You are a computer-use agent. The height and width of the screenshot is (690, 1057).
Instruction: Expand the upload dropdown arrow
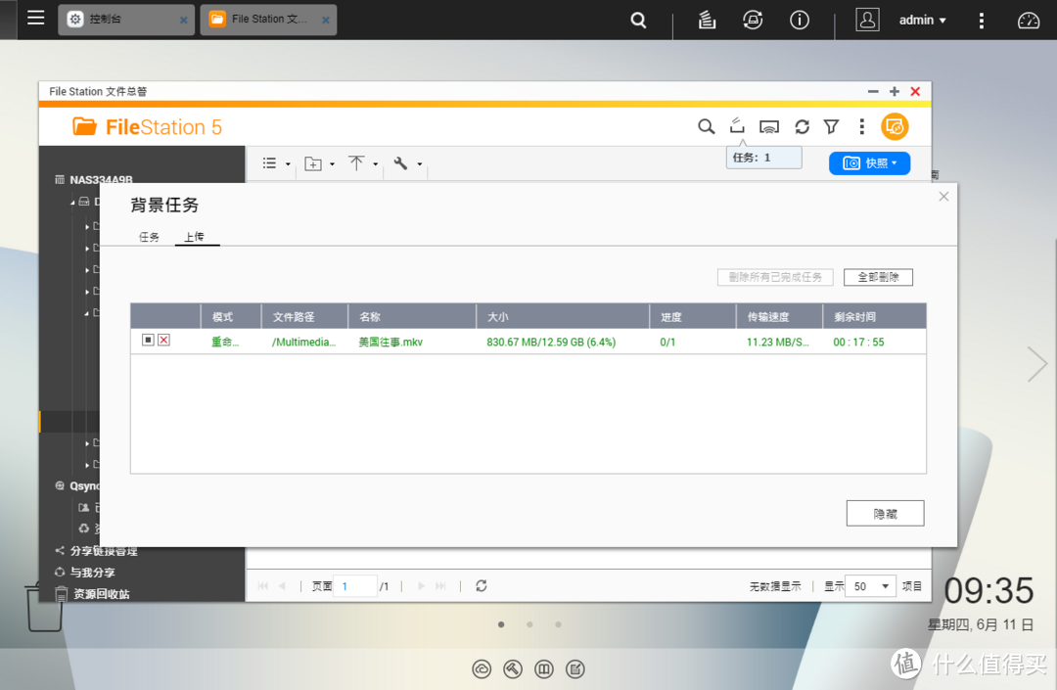point(376,163)
